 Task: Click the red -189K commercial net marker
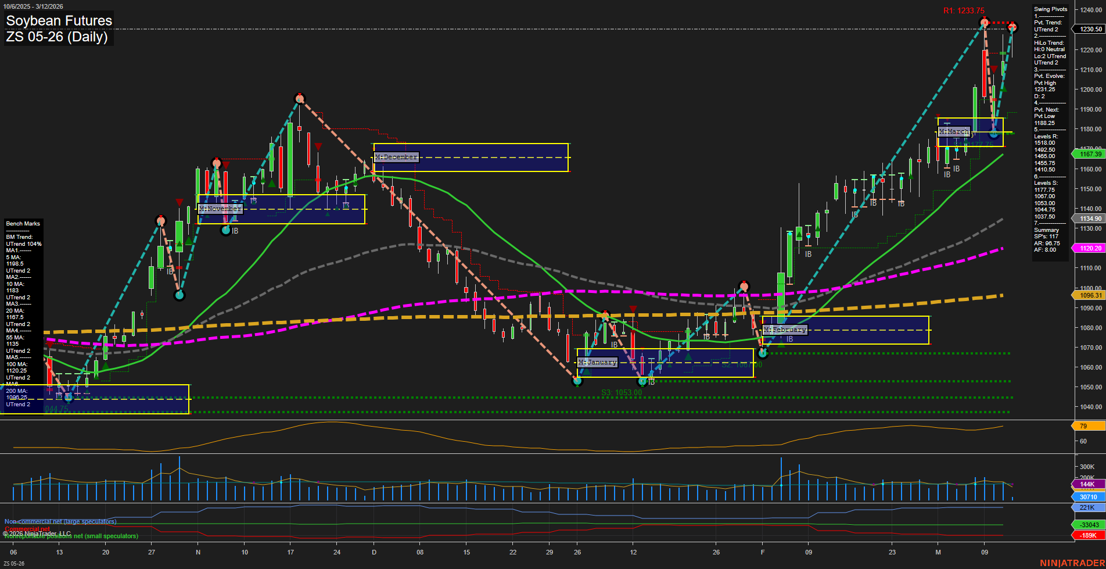click(x=1088, y=535)
